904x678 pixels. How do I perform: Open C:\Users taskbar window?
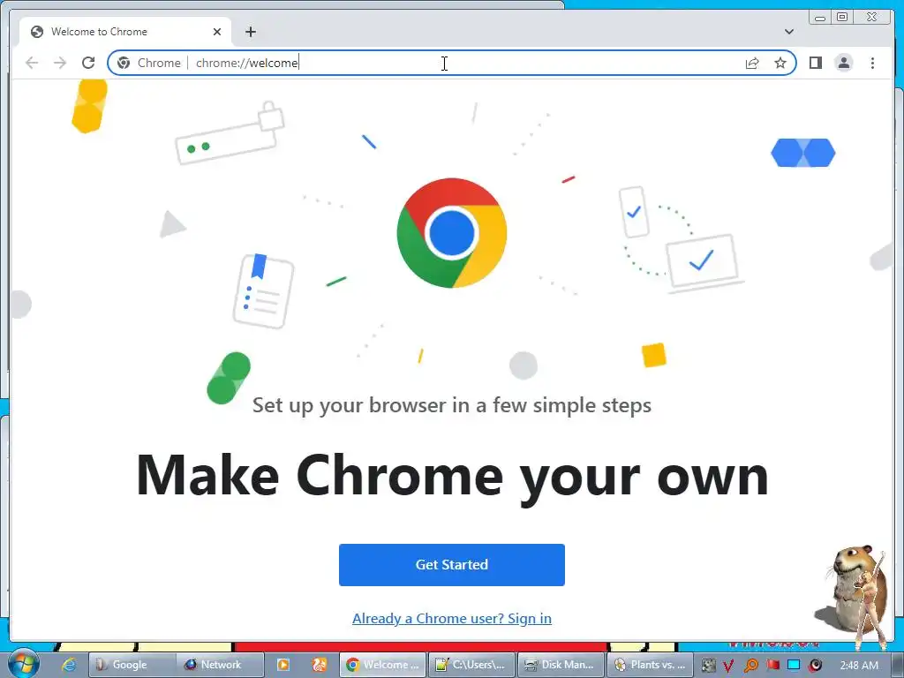coord(472,665)
